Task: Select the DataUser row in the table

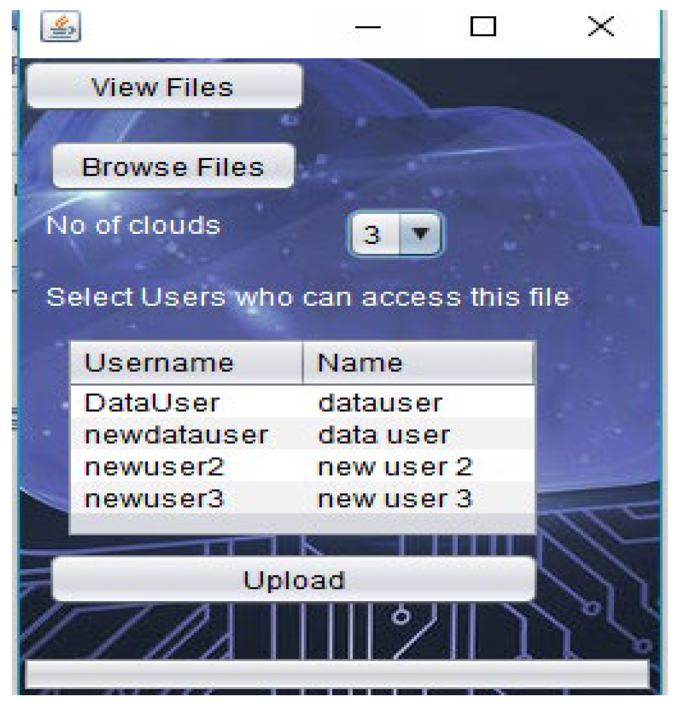Action: [152, 402]
